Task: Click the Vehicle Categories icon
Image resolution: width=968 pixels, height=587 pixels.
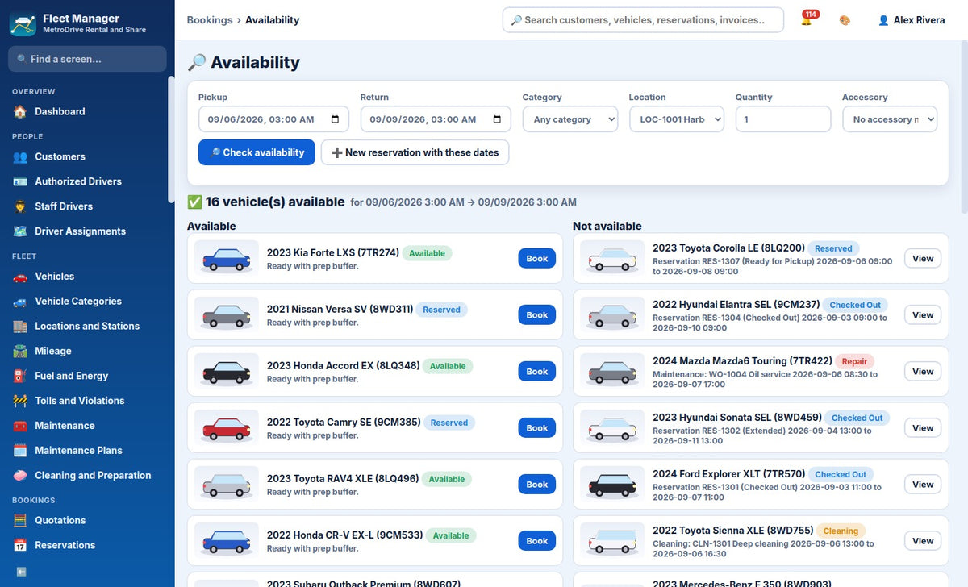Action: 20,302
